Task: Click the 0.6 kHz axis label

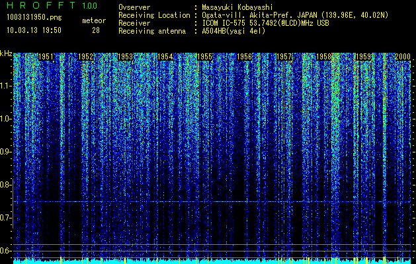Action: pos(5,251)
